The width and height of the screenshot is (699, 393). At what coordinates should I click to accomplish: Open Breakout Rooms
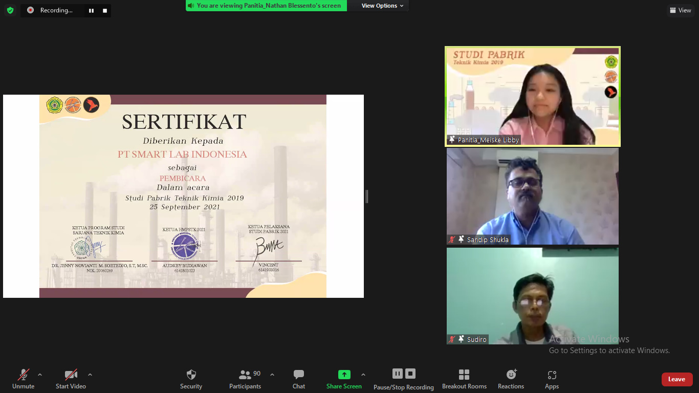464,379
